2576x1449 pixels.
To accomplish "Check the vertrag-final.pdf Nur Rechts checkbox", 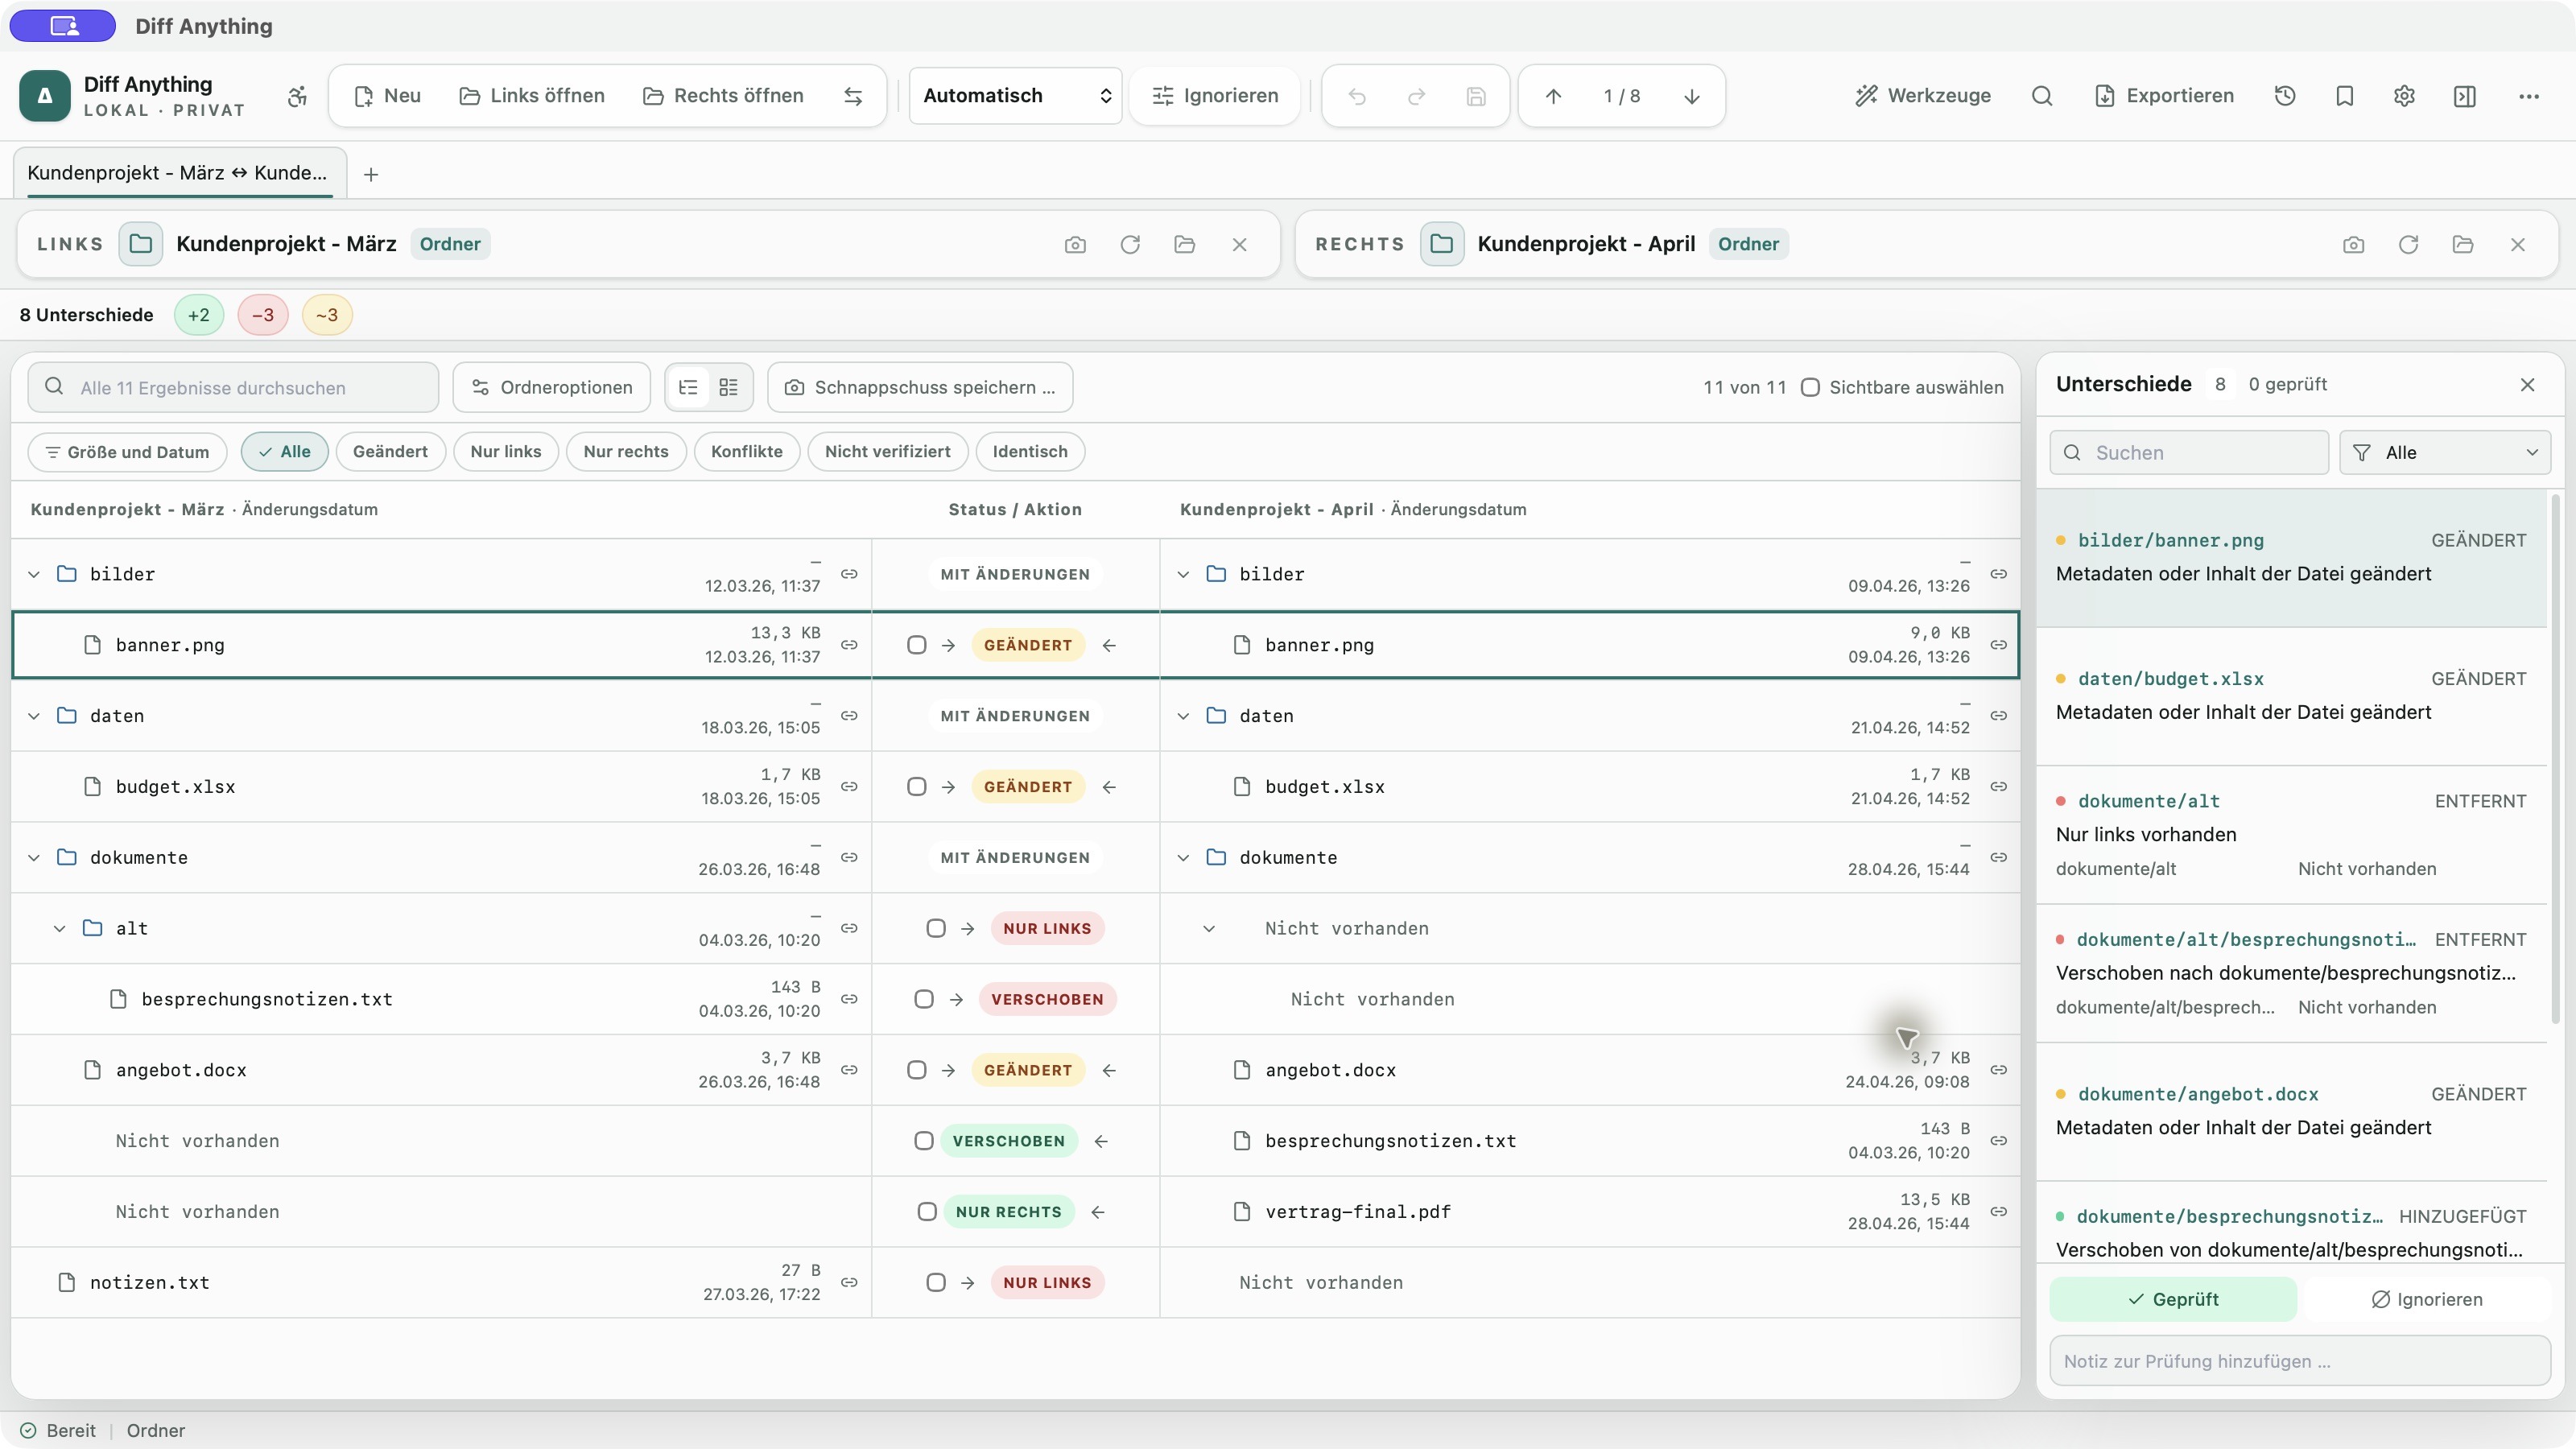I will [x=927, y=1212].
